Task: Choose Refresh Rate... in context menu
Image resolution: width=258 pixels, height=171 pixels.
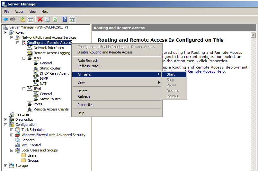Action: (117, 66)
